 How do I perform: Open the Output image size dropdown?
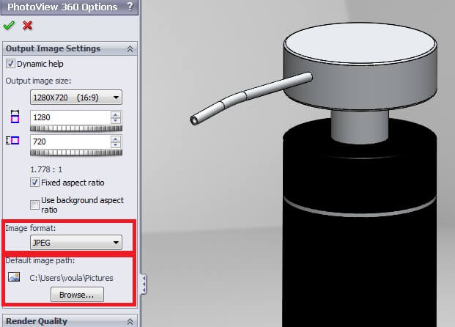76,97
